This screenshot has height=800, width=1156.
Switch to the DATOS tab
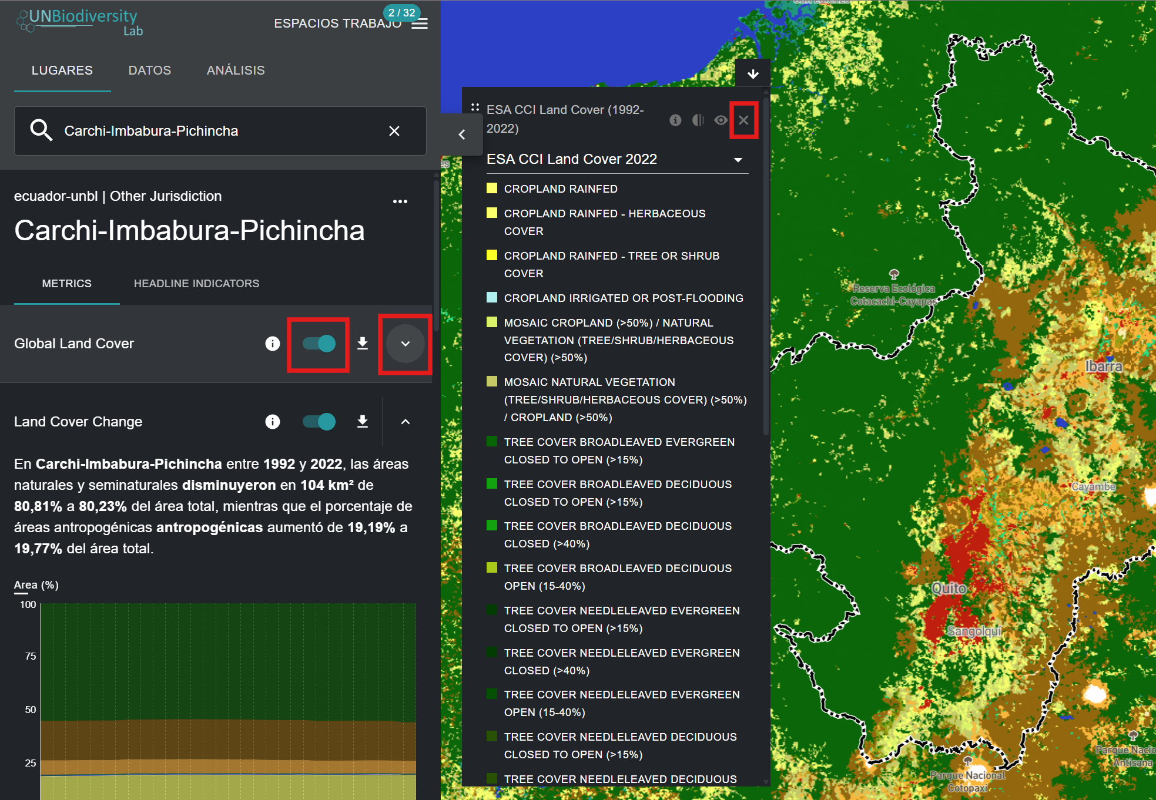pos(150,70)
